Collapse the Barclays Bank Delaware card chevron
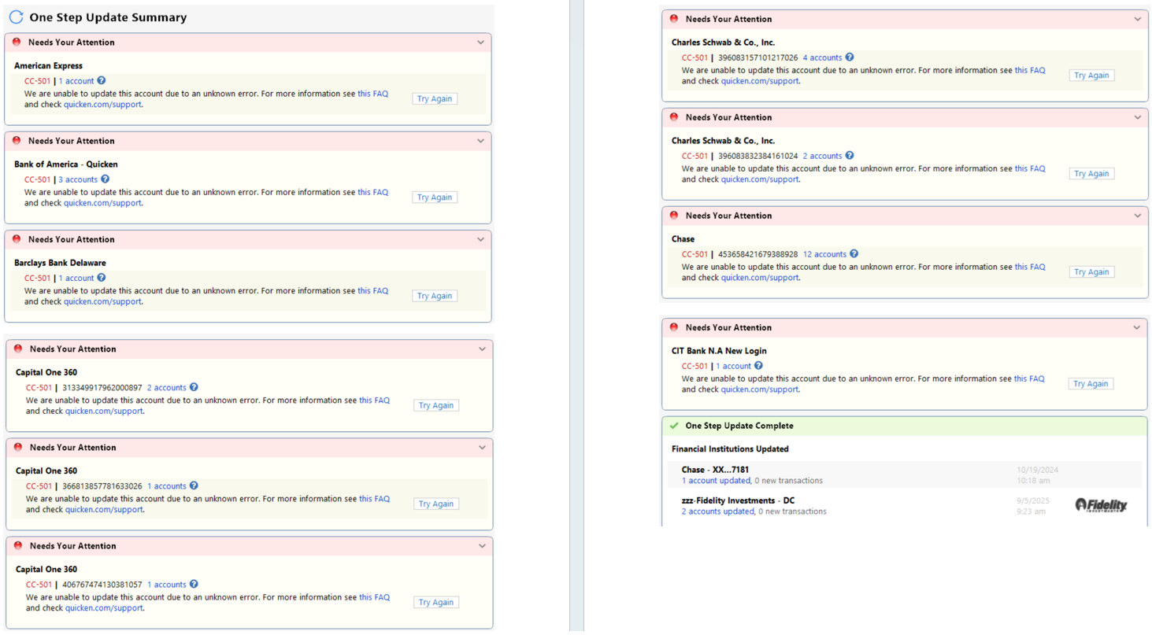Screen dimensions: 1152x635 [480, 239]
